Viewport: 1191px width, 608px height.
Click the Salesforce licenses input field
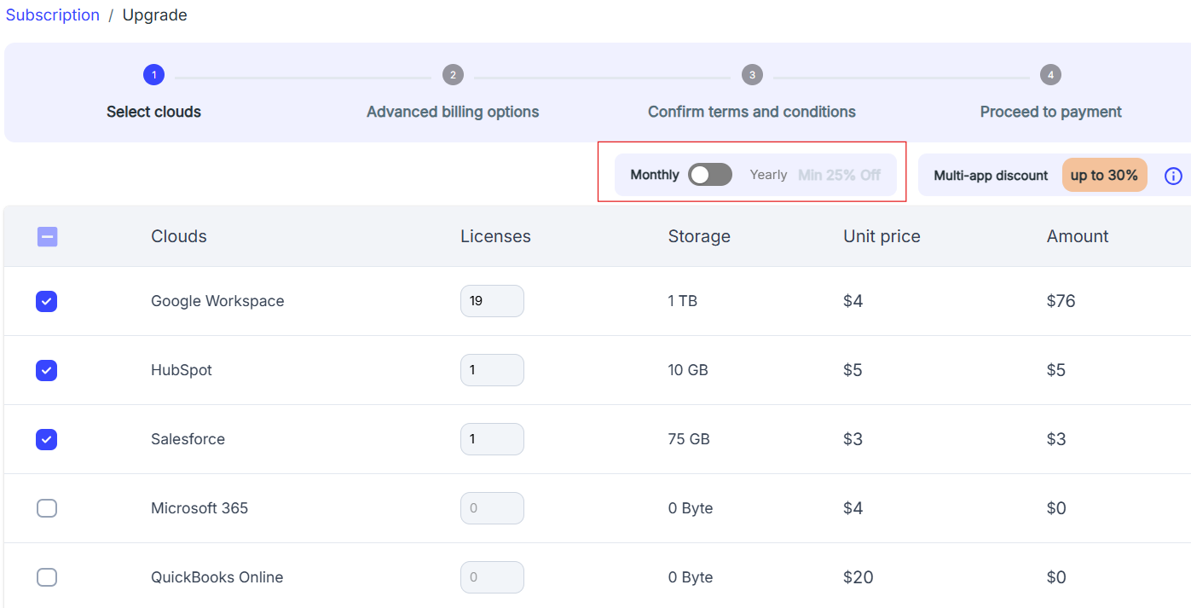(492, 439)
